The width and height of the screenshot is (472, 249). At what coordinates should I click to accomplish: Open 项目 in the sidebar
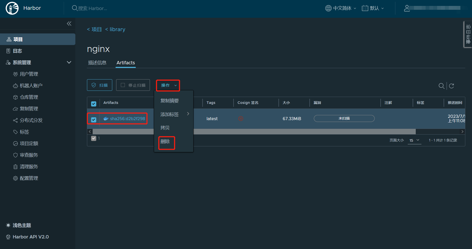[x=38, y=39]
